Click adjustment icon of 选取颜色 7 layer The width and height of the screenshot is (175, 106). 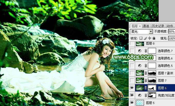[140, 51]
